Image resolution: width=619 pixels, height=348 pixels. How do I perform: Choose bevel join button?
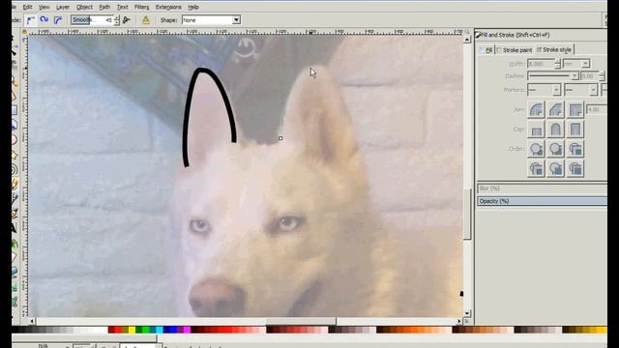555,109
